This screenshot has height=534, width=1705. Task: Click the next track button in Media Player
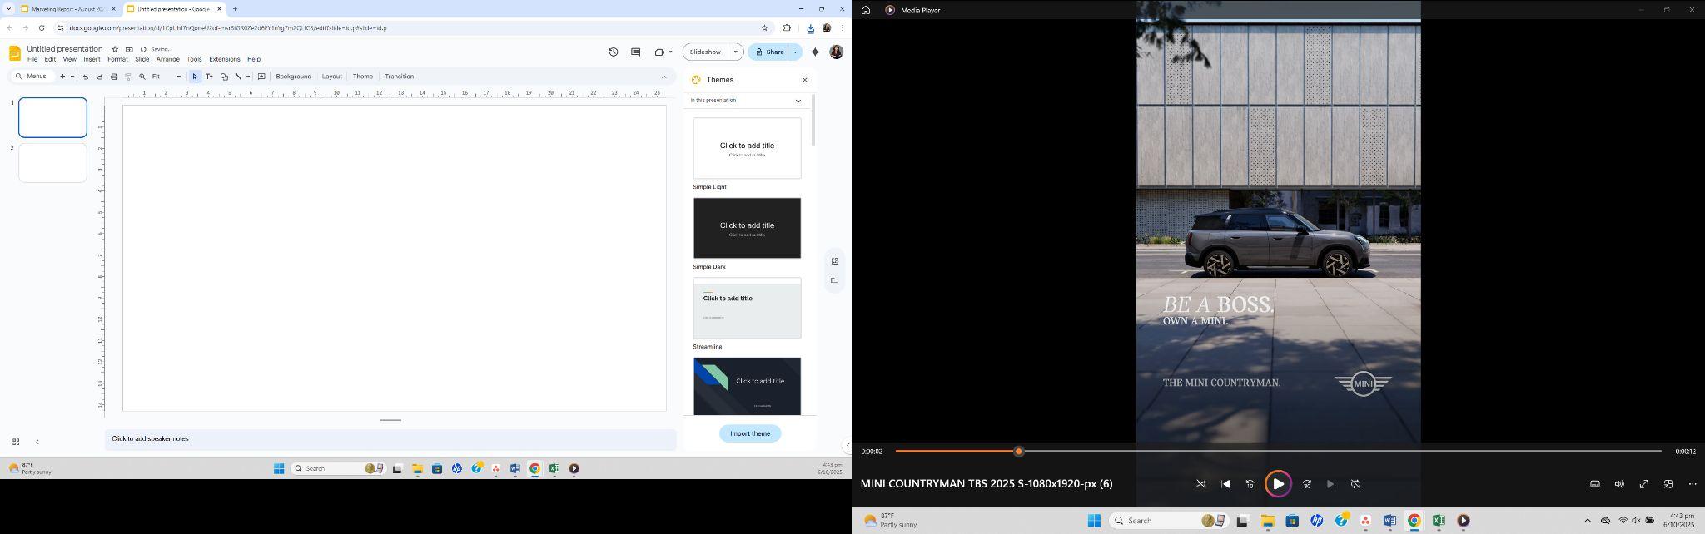(1331, 484)
